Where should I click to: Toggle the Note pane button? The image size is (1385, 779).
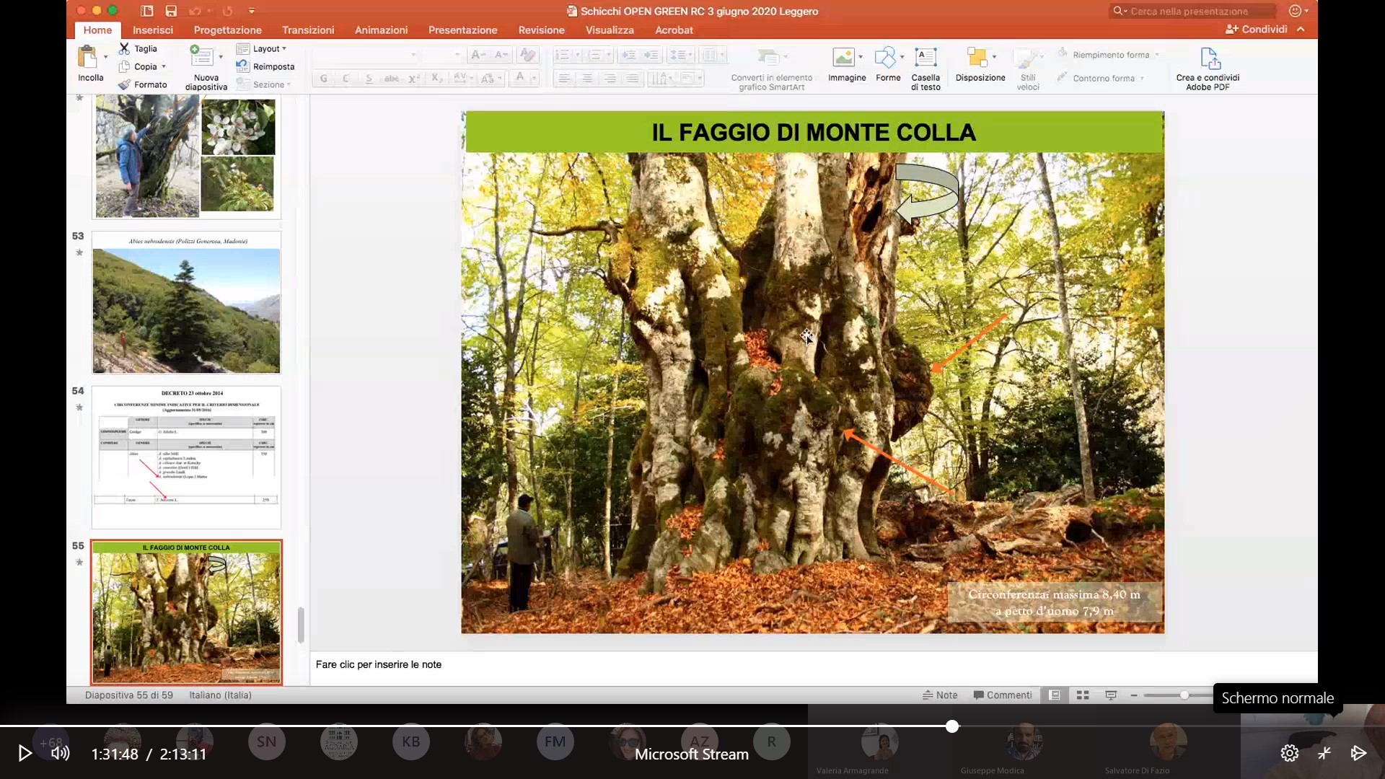coord(940,695)
